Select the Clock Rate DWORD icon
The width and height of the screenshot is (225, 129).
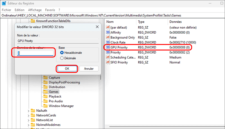pos(108,42)
